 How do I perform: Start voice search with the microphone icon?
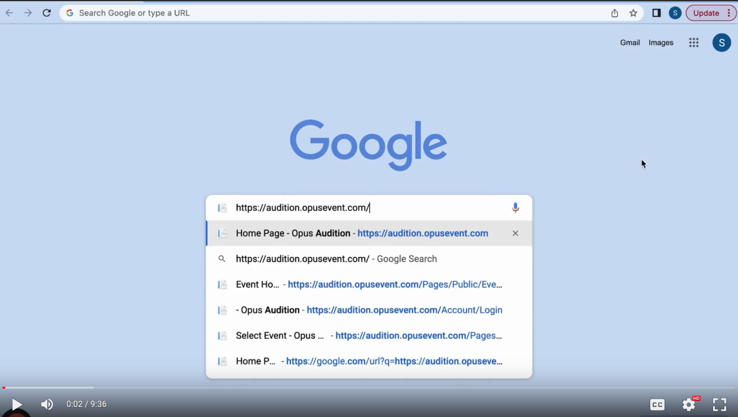(515, 208)
